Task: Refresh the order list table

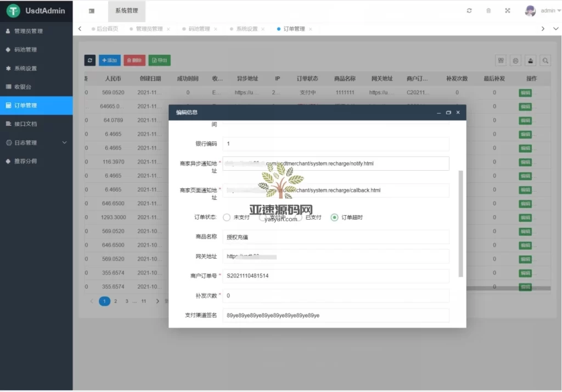Action: [90, 60]
